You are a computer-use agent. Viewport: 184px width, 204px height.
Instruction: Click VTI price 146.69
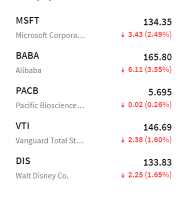pos(158,127)
